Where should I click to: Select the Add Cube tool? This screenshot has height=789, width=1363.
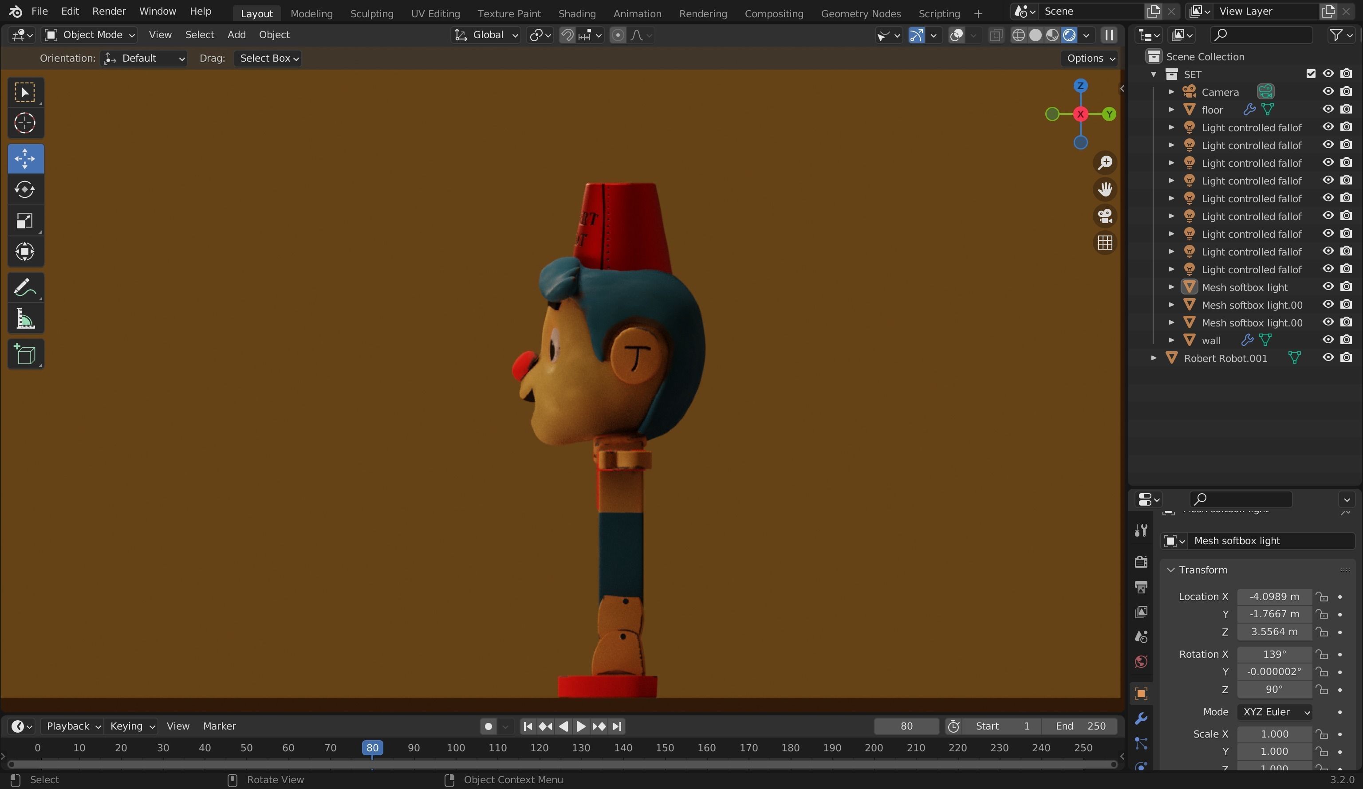tap(25, 354)
